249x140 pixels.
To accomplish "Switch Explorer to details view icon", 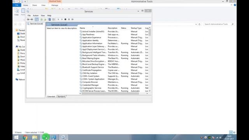I will pos(231,132).
